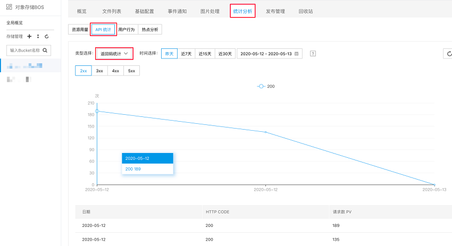
Task: Click the question mark help icon
Action: tap(313, 54)
